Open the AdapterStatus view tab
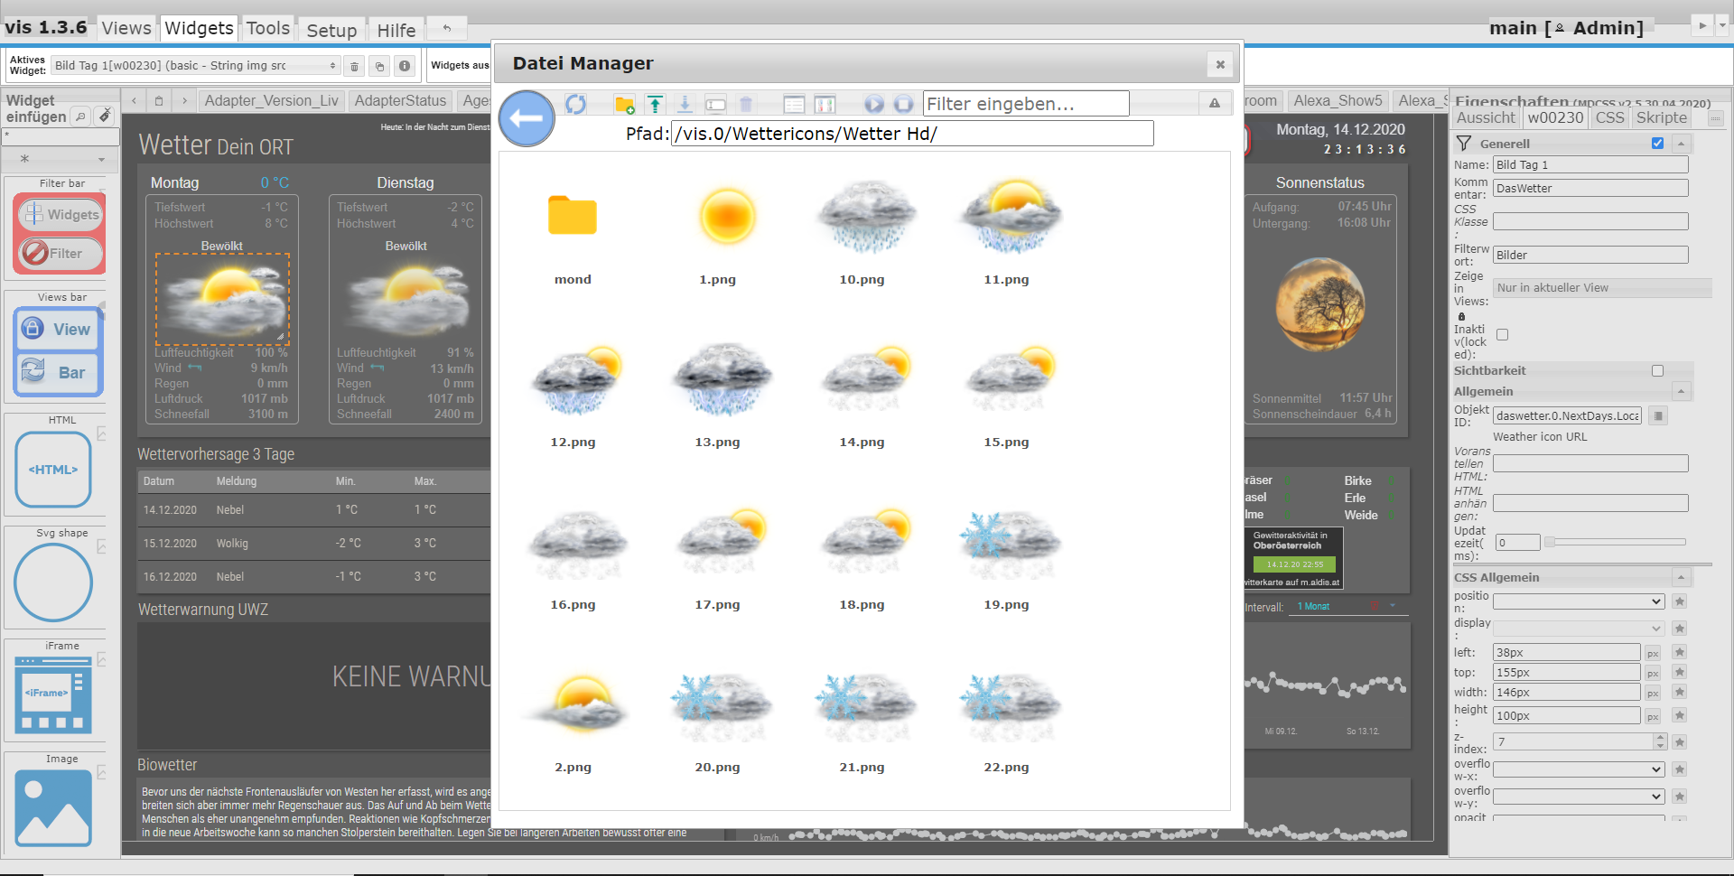 point(400,101)
